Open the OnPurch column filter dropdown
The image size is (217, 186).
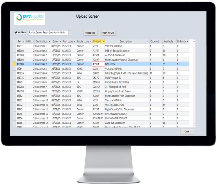(187, 42)
